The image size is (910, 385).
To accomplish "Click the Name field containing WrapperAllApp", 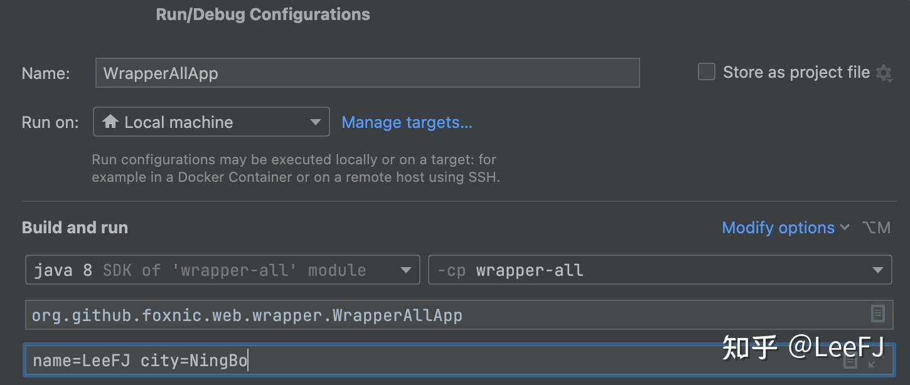I will tap(367, 73).
